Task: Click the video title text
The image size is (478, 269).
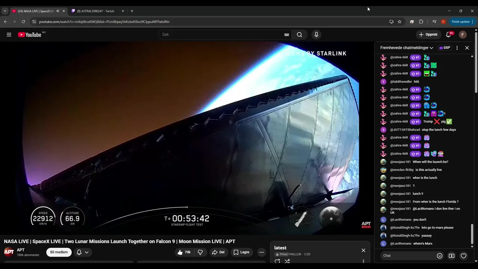Action: tap(119, 242)
